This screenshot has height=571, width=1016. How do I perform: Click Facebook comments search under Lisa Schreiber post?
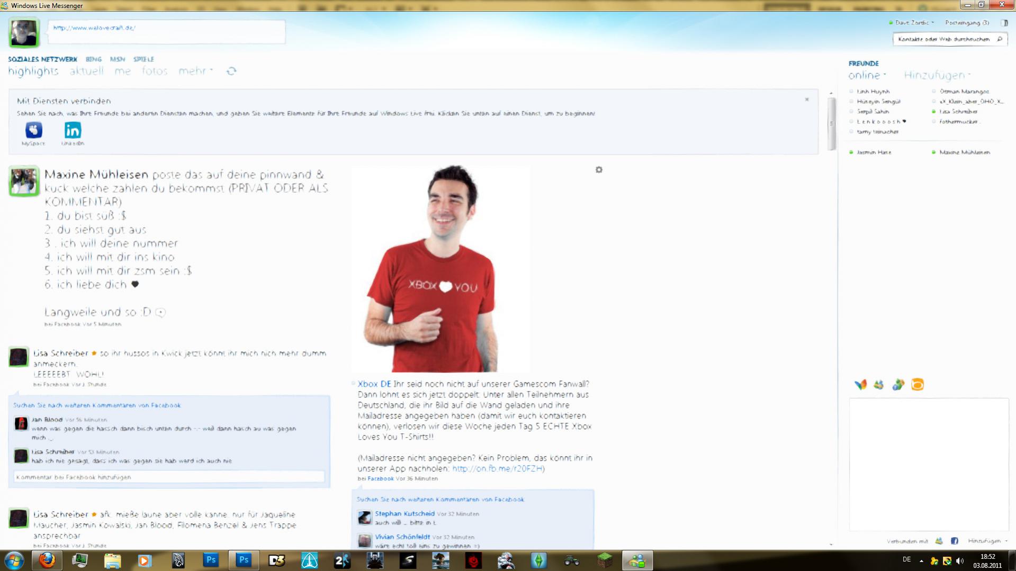[x=97, y=405]
